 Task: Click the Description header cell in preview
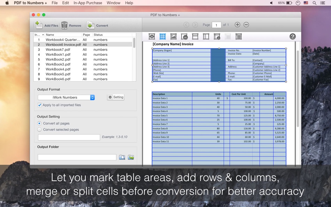click(x=172, y=94)
